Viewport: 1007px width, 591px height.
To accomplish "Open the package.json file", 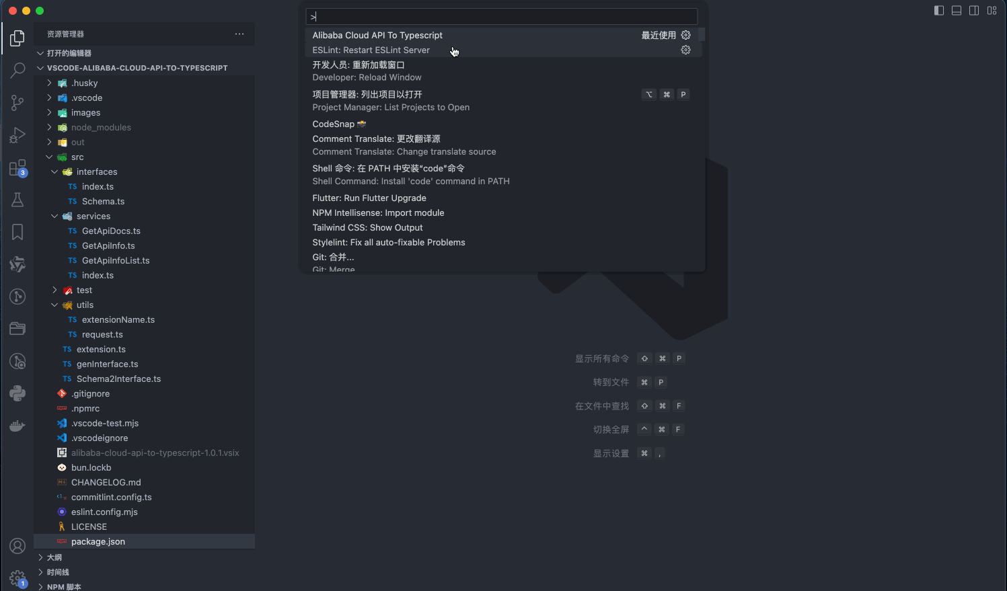I will pyautogui.click(x=144, y=541).
